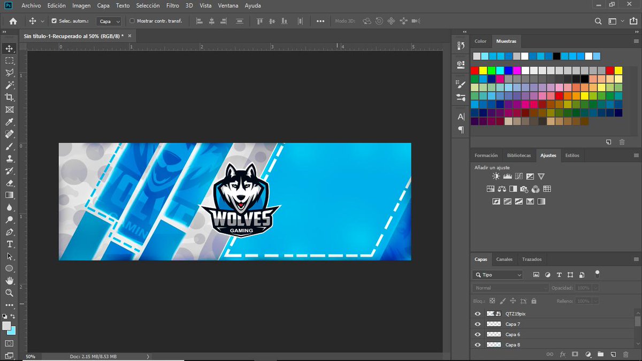Viewport: 642px width, 361px height.
Task: Add a Brightness/Contrast adjustment
Action: tap(496, 176)
